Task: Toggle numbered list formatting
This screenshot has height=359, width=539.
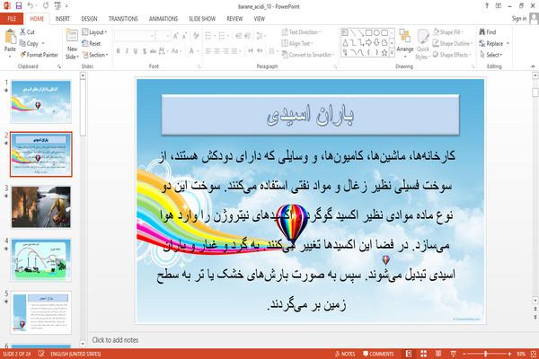Action: pos(224,35)
